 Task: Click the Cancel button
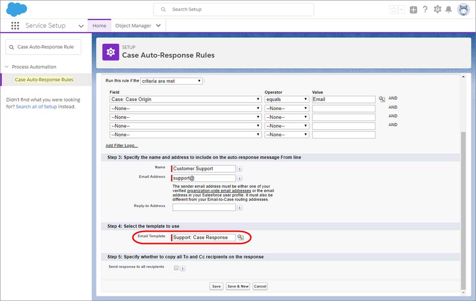(x=260, y=286)
